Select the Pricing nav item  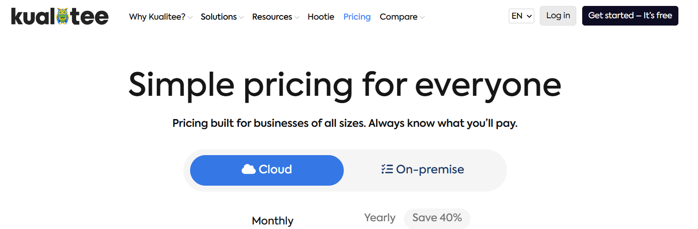point(357,17)
